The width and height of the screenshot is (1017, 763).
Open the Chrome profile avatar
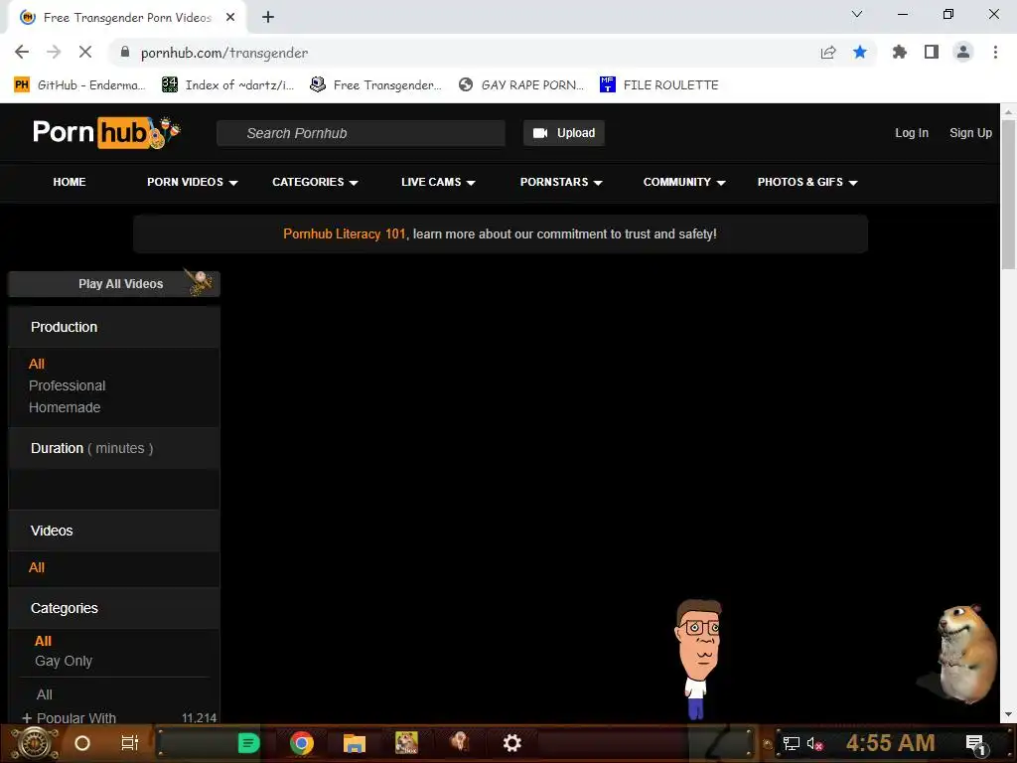963,52
